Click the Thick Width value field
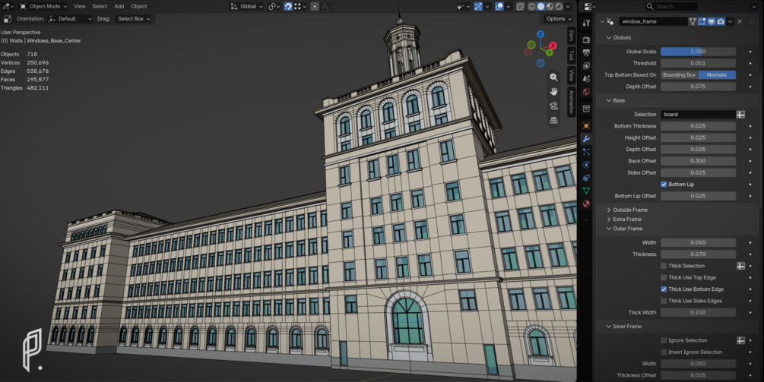Image resolution: width=764 pixels, height=382 pixels. coord(698,312)
